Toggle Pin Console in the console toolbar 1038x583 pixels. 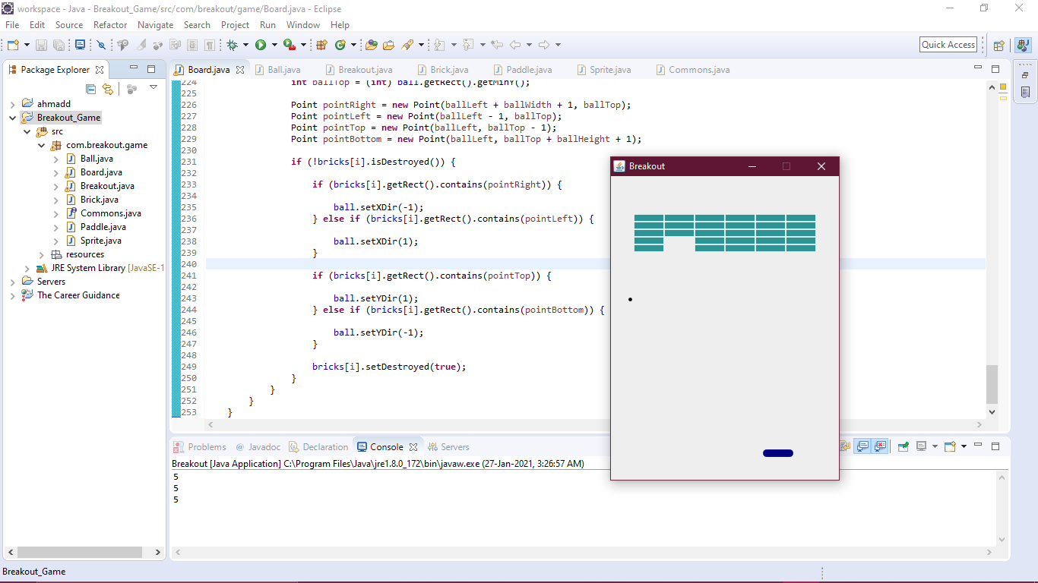tap(904, 446)
